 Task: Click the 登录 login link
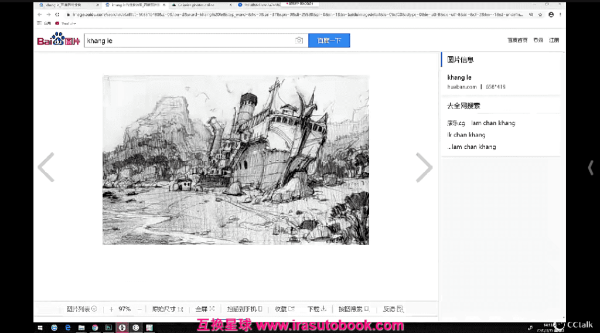[538, 40]
